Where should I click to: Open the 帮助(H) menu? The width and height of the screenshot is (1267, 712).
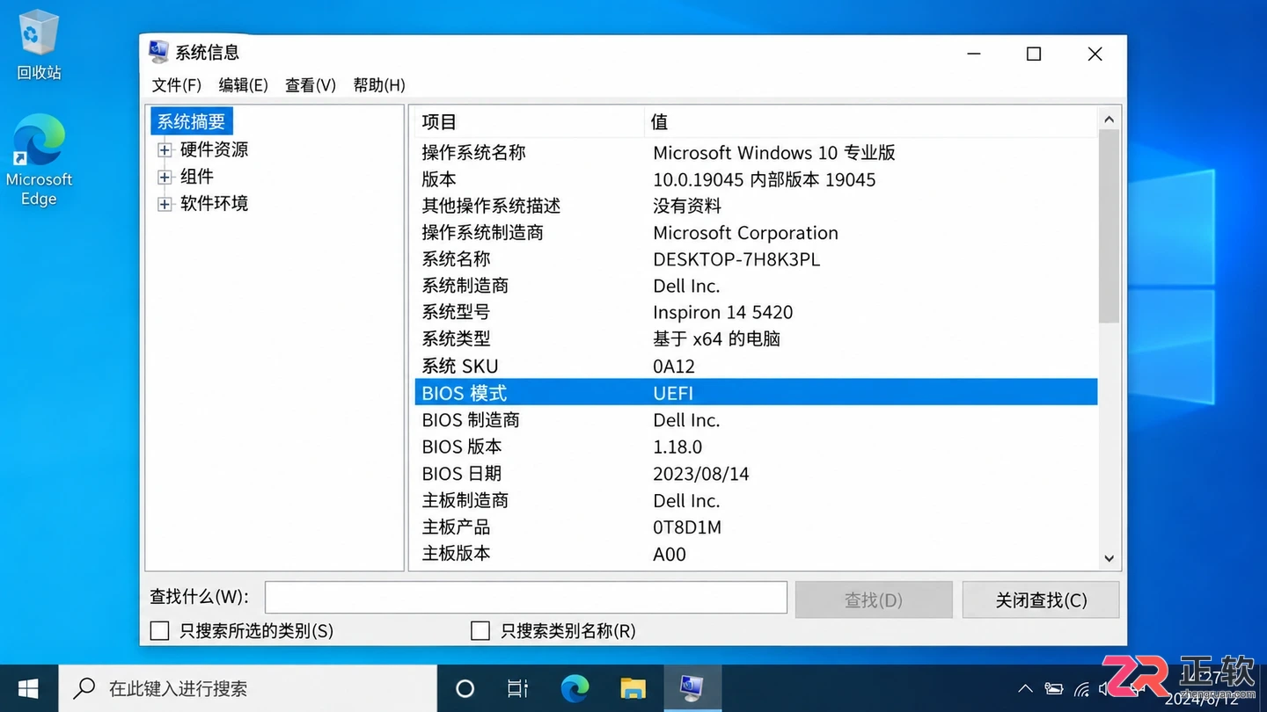point(379,85)
